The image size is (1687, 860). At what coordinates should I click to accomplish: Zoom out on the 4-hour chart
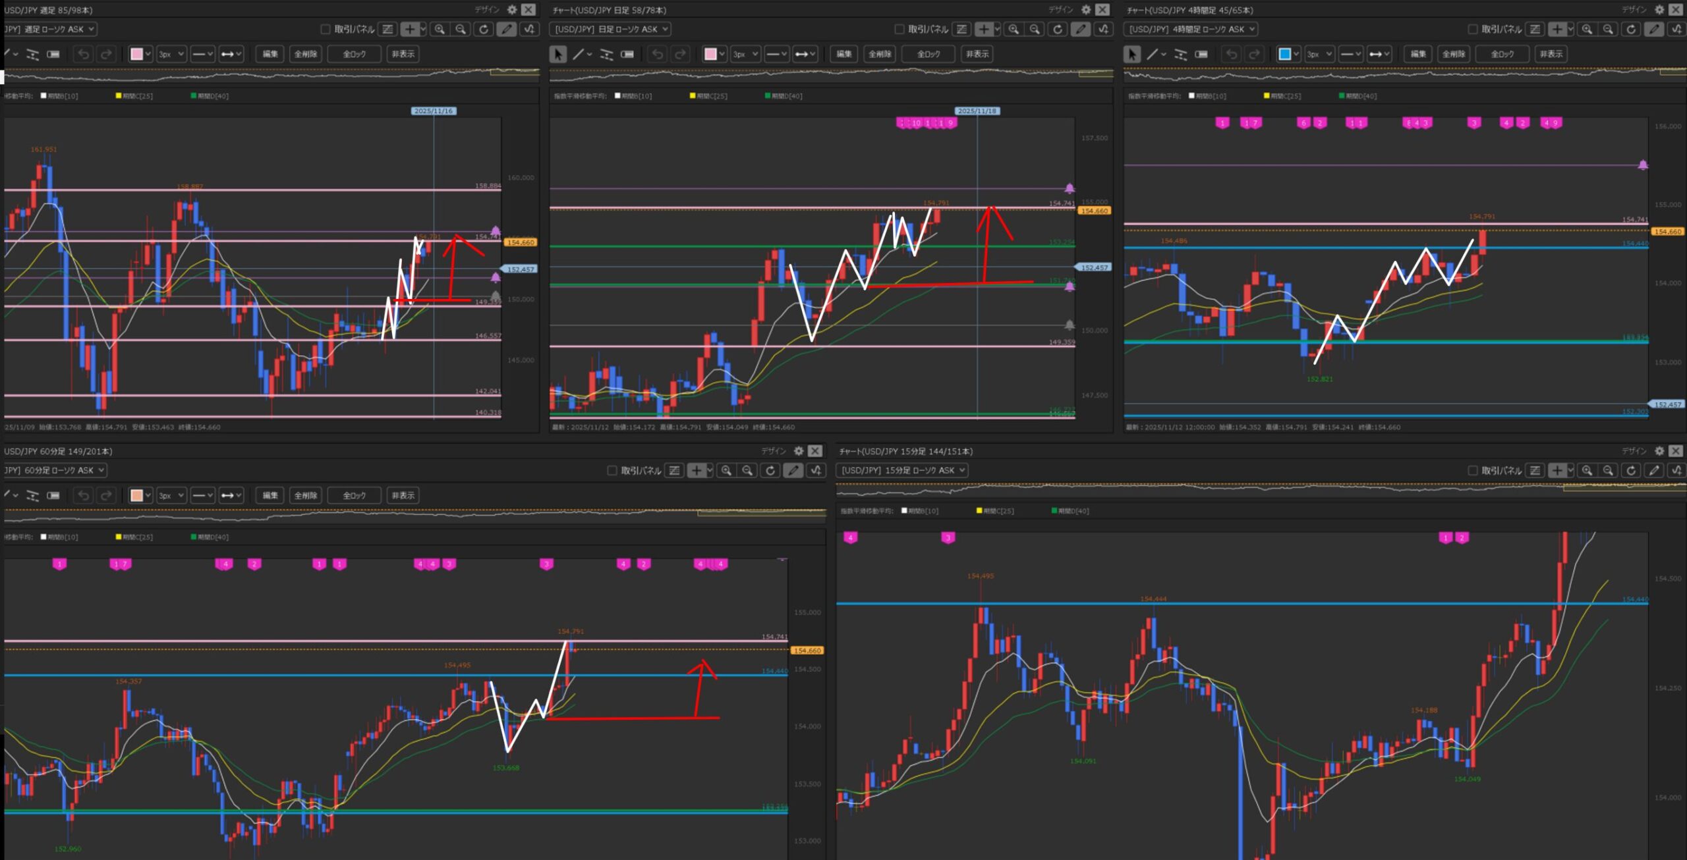[x=1609, y=29]
